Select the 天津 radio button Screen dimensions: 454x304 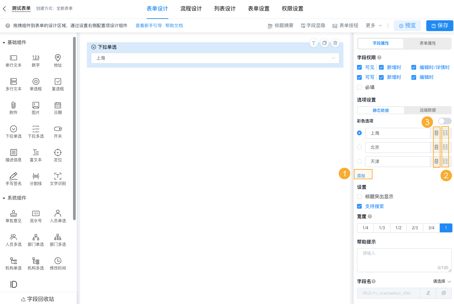pyautogui.click(x=359, y=161)
